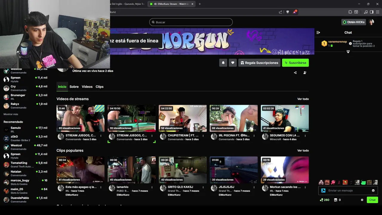Expand followed channels with Mostrar más
This screenshot has height=215, width=382.
(x=11, y=114)
